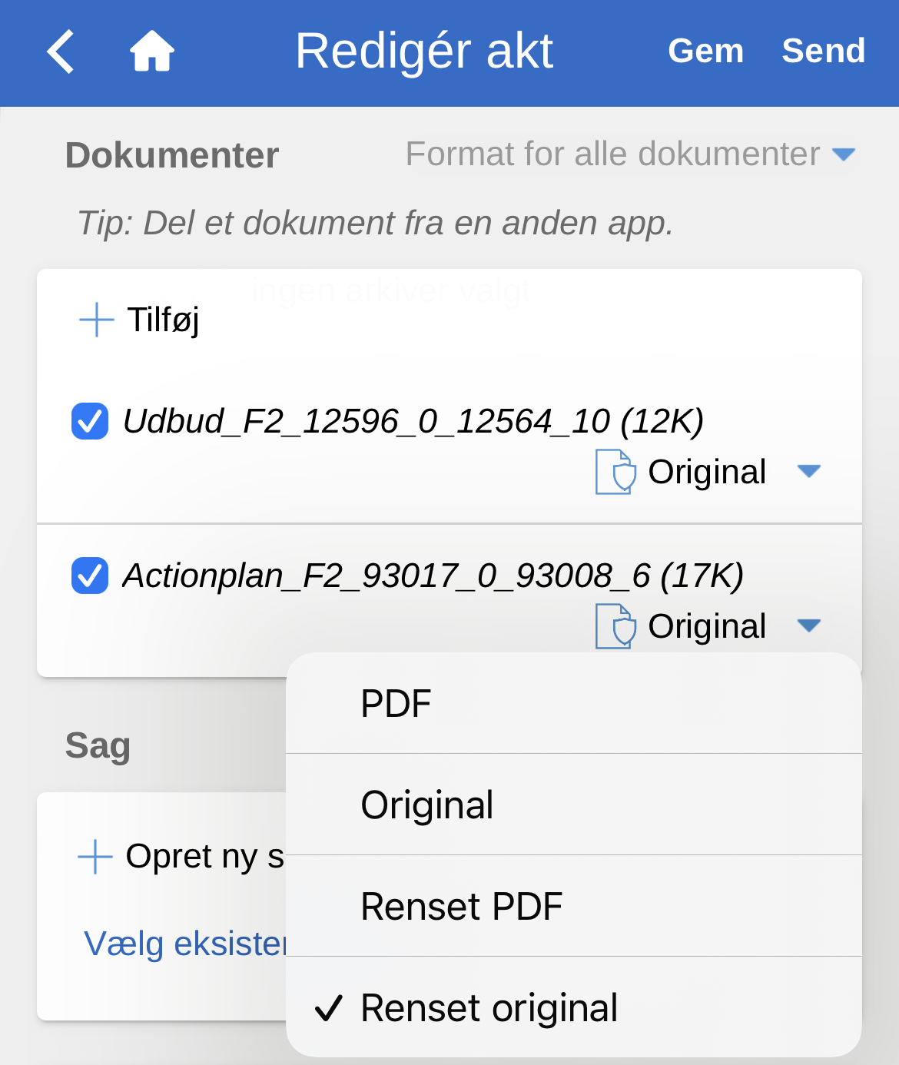899x1065 pixels.
Task: Open the Vælg eksisterende link
Action: click(184, 944)
